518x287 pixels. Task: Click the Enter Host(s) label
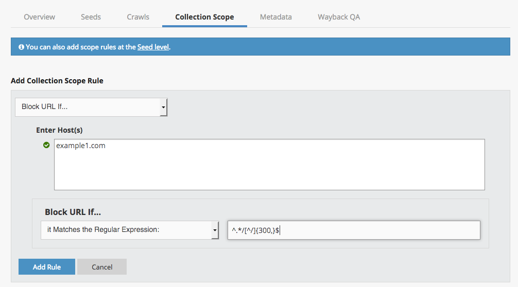pos(59,130)
